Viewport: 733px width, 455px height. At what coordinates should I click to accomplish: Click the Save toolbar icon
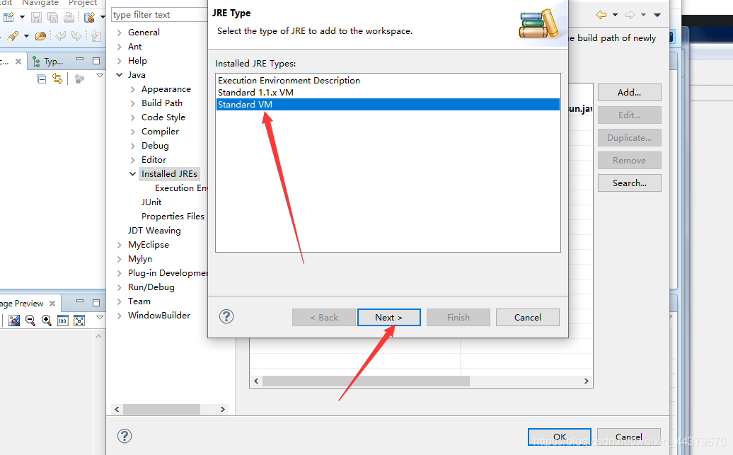click(37, 18)
